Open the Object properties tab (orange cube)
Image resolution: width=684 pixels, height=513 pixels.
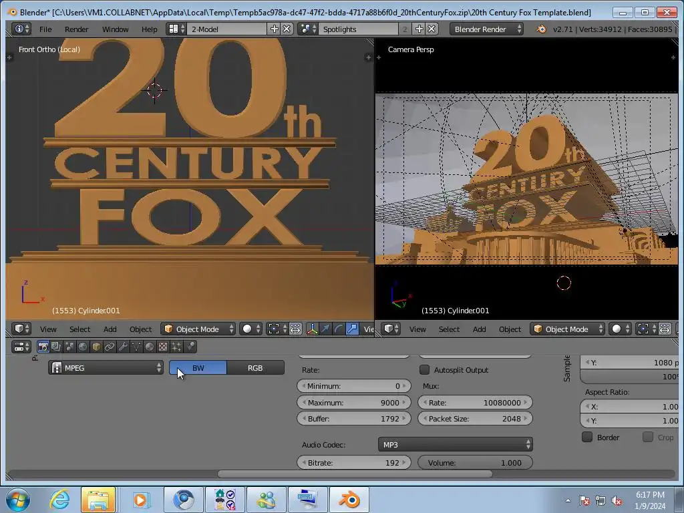tap(96, 347)
